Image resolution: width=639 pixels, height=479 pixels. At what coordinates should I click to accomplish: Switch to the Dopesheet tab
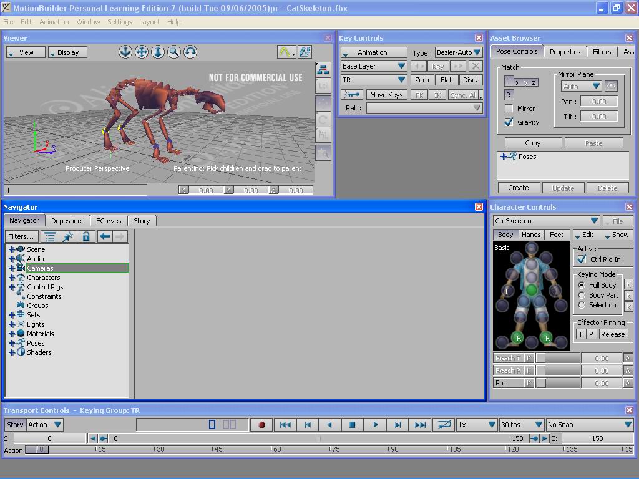(x=67, y=220)
